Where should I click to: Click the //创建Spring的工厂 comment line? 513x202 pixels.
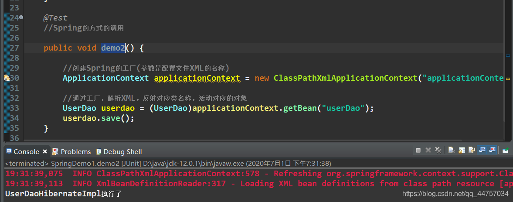146,68
